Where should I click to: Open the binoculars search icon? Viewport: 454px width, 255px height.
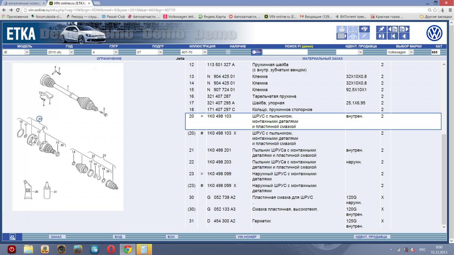(x=364, y=29)
